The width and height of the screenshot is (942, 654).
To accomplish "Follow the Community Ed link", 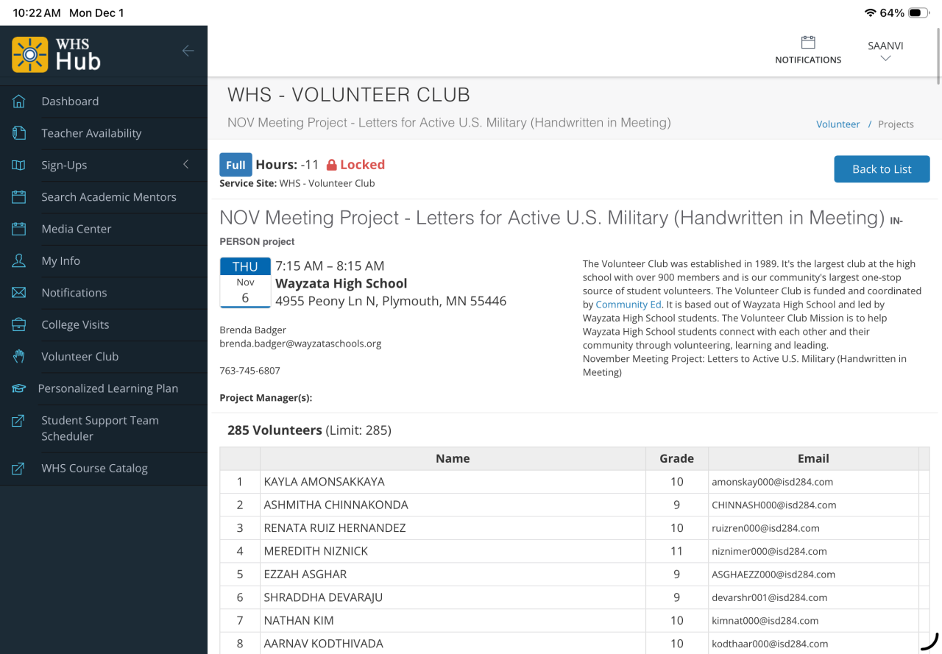I will tap(628, 305).
